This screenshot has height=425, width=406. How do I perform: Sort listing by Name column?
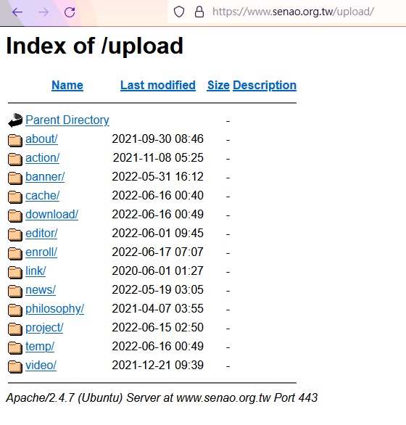(67, 85)
